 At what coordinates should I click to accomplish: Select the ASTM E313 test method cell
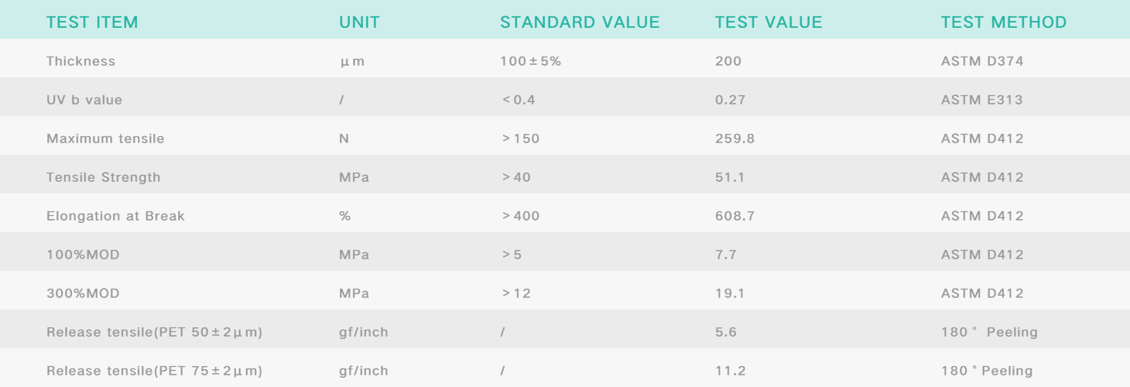tap(982, 100)
